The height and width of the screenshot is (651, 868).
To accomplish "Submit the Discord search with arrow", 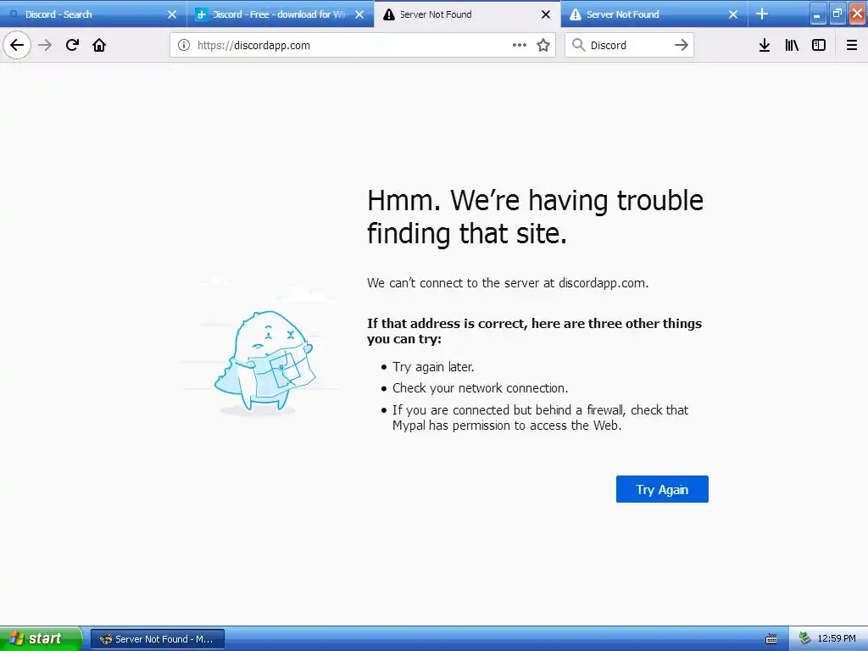I will [682, 45].
